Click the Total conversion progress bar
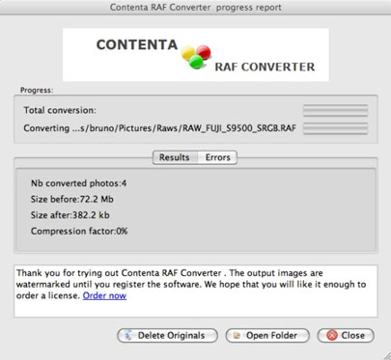 [x=335, y=110]
